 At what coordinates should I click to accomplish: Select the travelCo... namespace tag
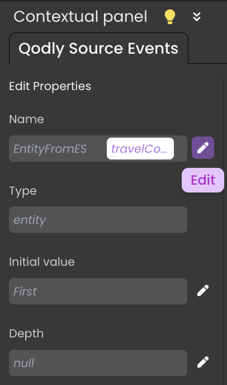[x=140, y=148]
